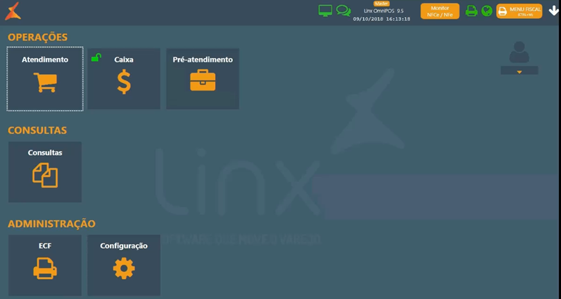Click the user profile avatar icon
This screenshot has height=299, width=561.
coord(519,53)
